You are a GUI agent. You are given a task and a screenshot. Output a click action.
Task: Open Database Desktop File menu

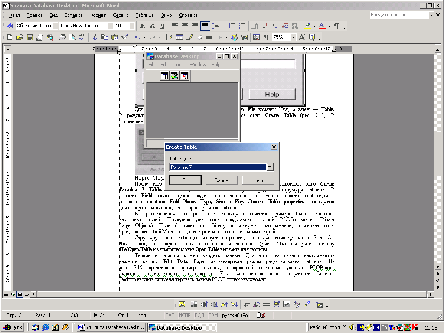pos(152,65)
